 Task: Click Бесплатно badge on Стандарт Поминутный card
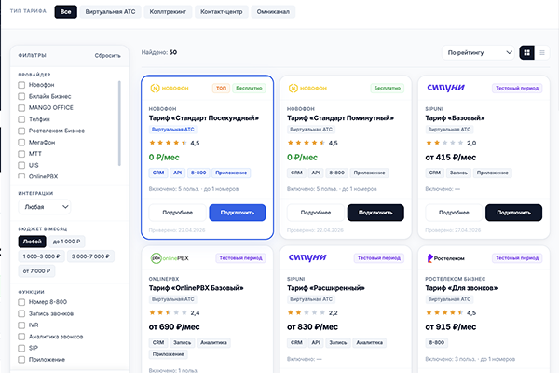388,89
